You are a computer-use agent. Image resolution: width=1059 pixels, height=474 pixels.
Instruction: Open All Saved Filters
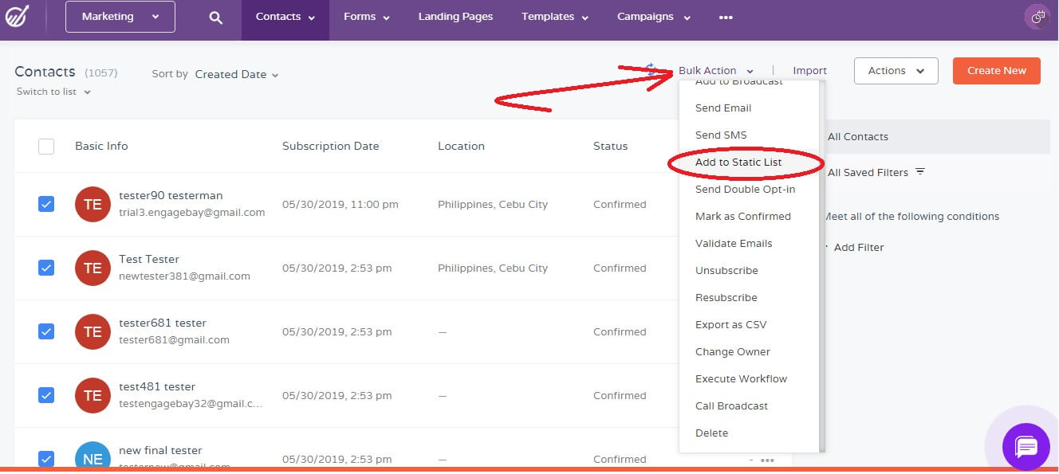(868, 173)
